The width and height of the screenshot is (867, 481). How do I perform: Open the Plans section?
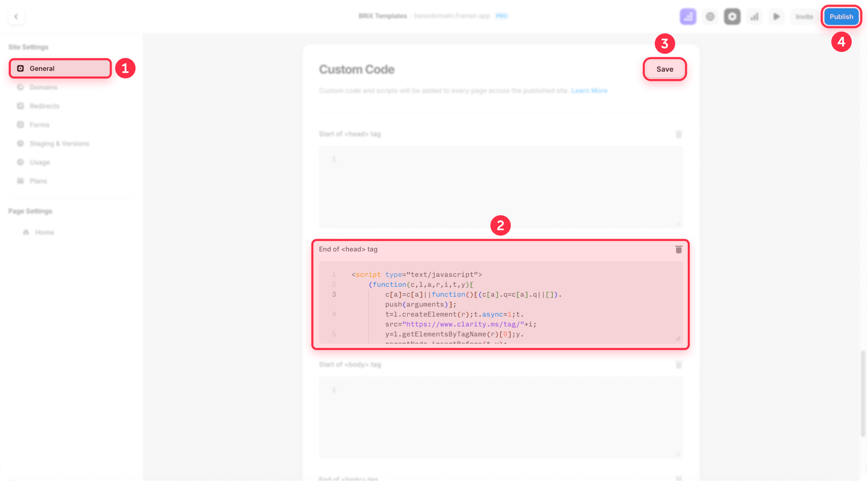[38, 180]
